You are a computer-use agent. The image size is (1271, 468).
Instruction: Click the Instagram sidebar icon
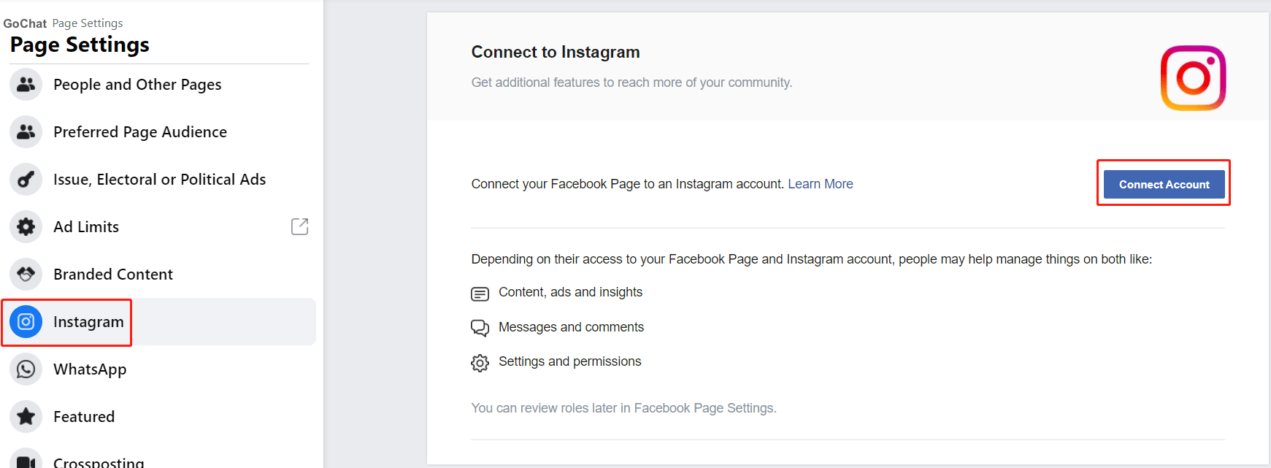[26, 322]
